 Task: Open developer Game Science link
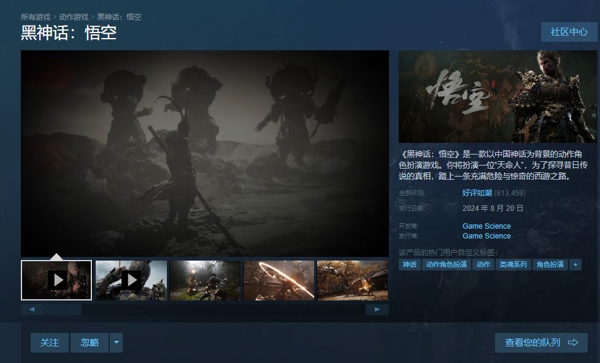487,226
